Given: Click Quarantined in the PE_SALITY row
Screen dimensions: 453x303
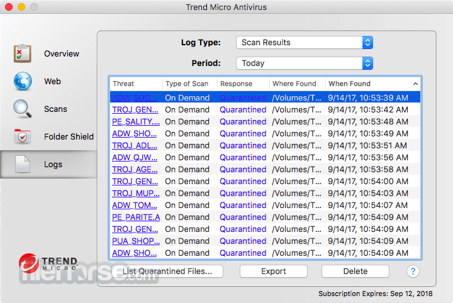Looking at the screenshot, I should [x=243, y=122].
